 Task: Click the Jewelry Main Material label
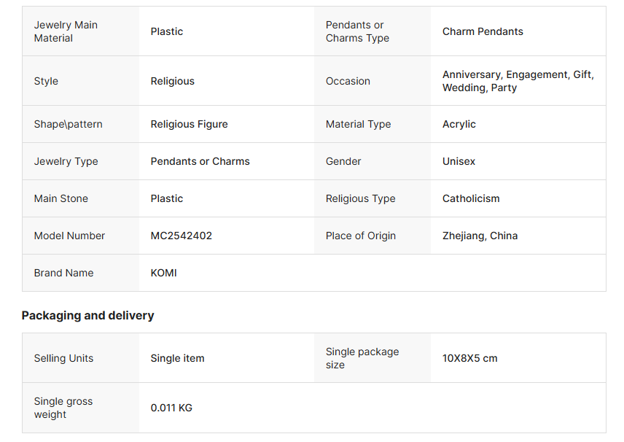click(x=66, y=31)
